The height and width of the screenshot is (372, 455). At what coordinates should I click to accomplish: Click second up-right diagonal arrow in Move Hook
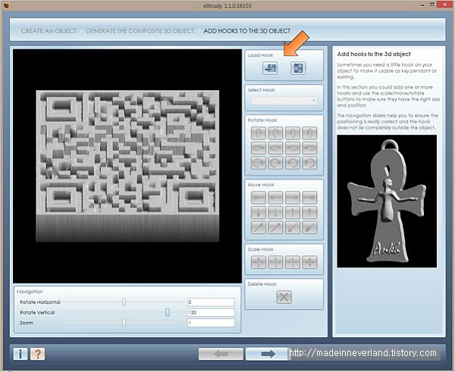pyautogui.click(x=275, y=227)
